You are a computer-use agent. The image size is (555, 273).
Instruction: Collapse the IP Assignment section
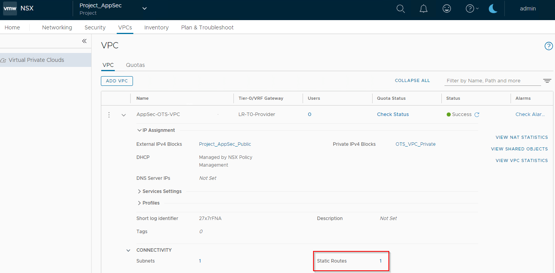139,130
